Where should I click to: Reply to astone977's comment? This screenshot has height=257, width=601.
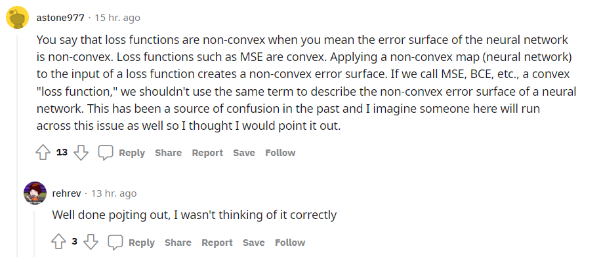132,153
